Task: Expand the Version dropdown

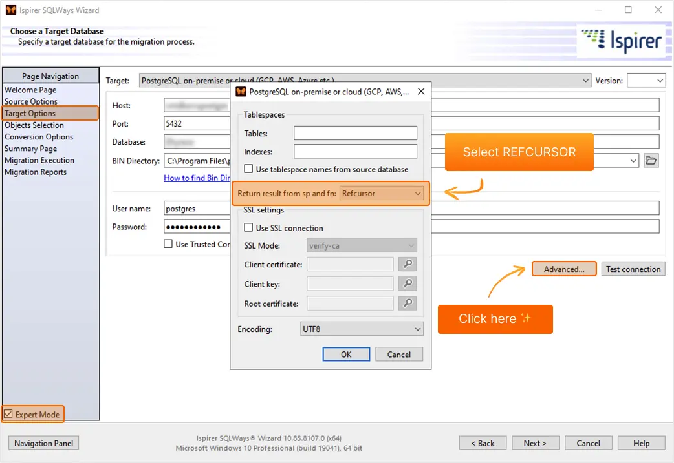Action: click(x=646, y=80)
